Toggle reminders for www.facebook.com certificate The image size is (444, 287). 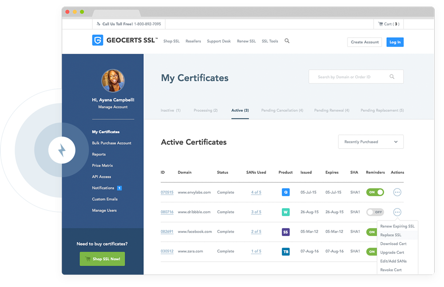pos(372,232)
